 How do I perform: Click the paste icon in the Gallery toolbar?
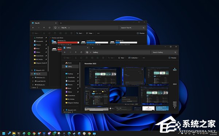point(87,58)
